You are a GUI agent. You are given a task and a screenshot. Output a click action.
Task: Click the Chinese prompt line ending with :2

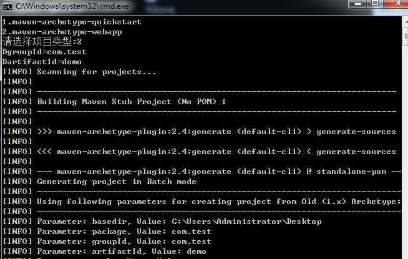tap(42, 41)
